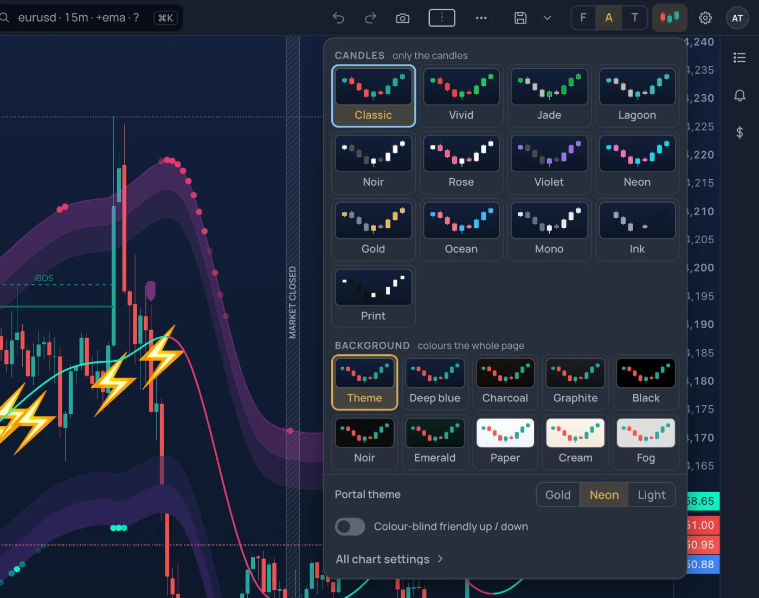Screen dimensions: 759x598
Task: Open the settings gear icon
Action: [x=705, y=18]
